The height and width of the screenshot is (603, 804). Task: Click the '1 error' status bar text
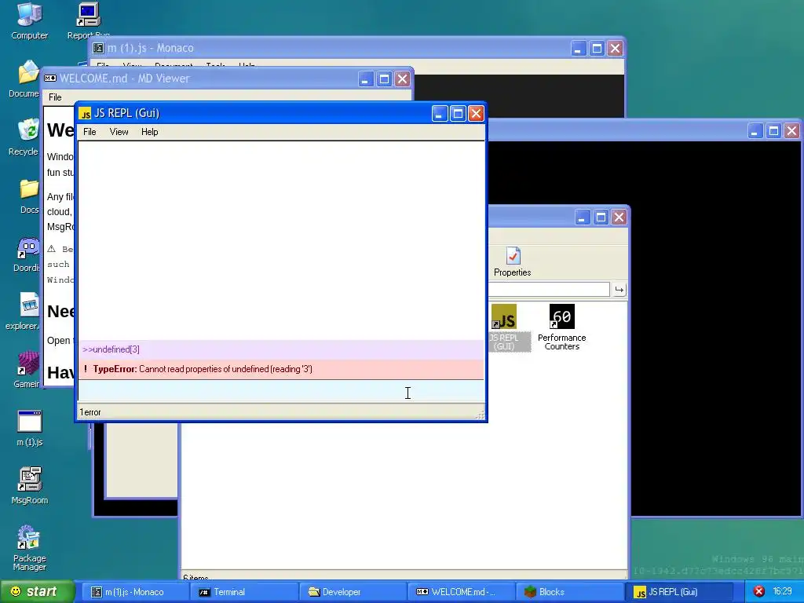point(90,412)
